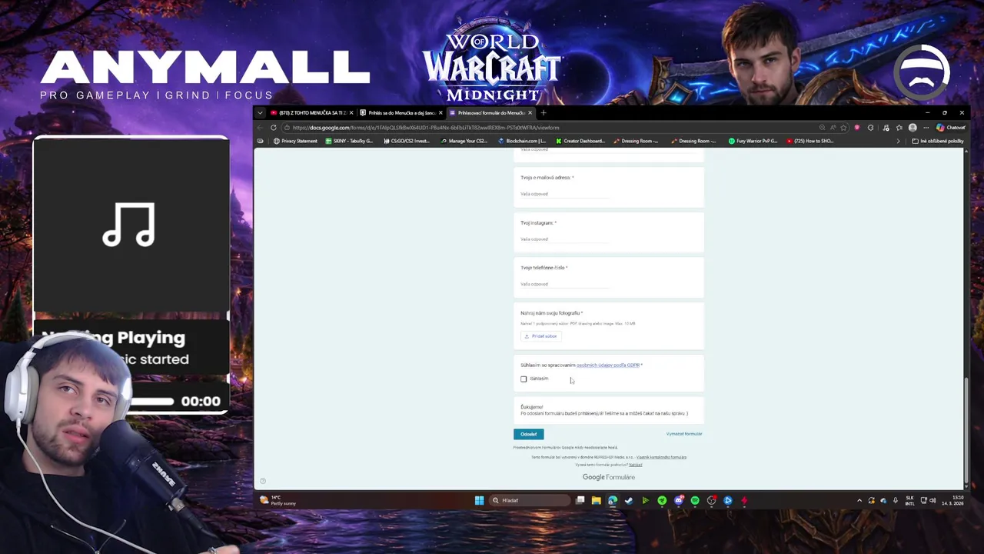The image size is (984, 554).
Task: Open Microsoft Edge from the taskbar
Action: [x=613, y=500]
